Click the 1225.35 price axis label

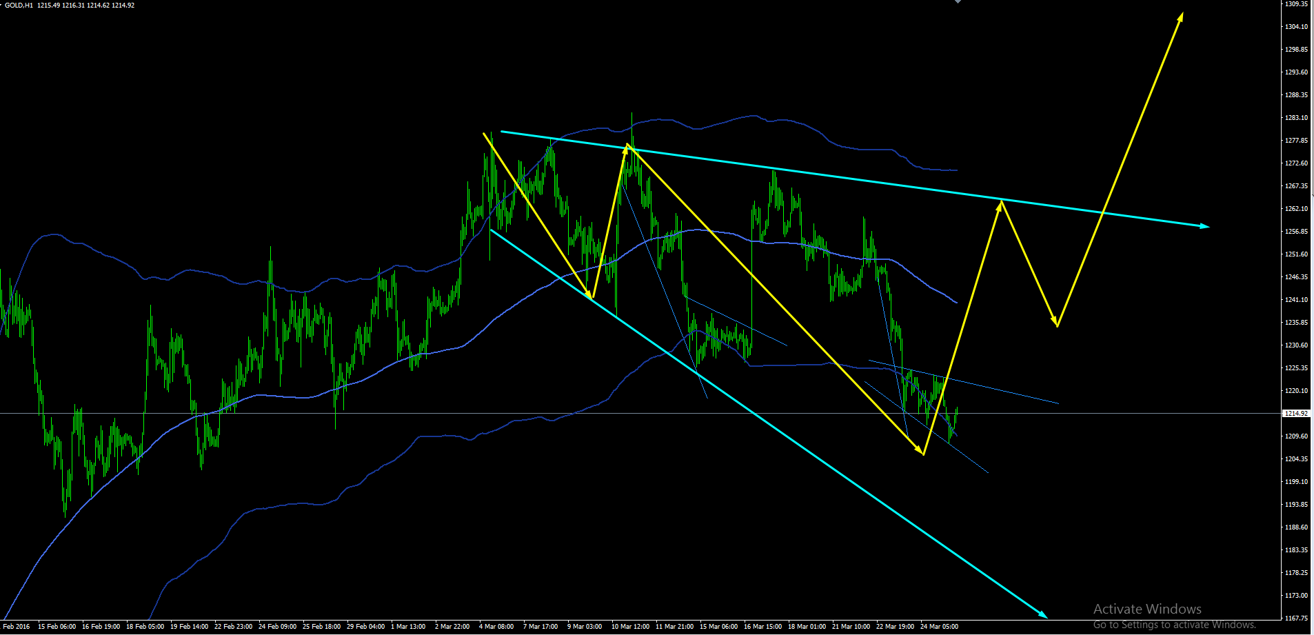pyautogui.click(x=1297, y=368)
